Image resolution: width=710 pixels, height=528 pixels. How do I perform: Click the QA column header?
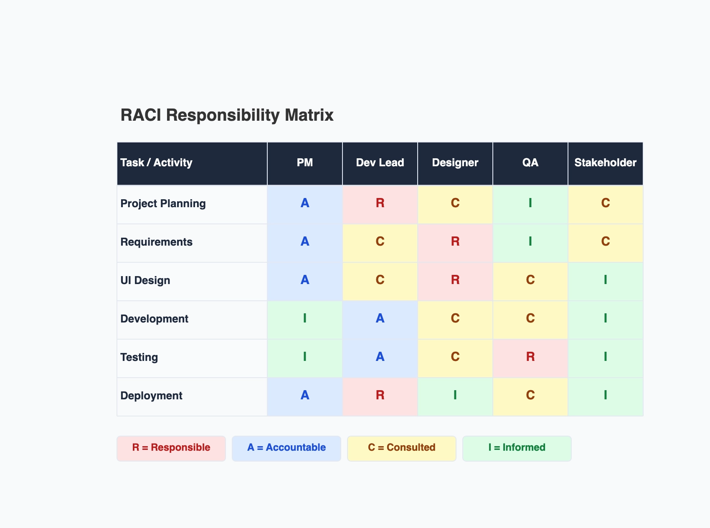point(530,163)
